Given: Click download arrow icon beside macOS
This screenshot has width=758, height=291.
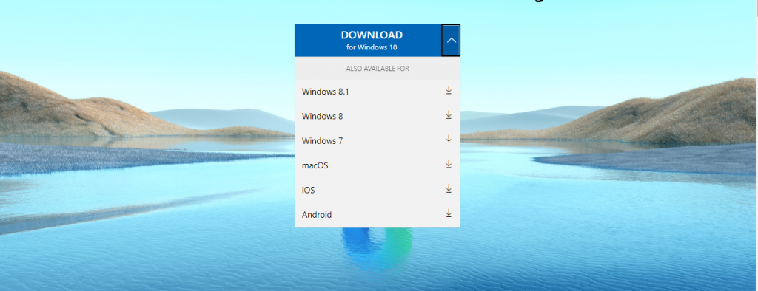Looking at the screenshot, I should [x=449, y=164].
